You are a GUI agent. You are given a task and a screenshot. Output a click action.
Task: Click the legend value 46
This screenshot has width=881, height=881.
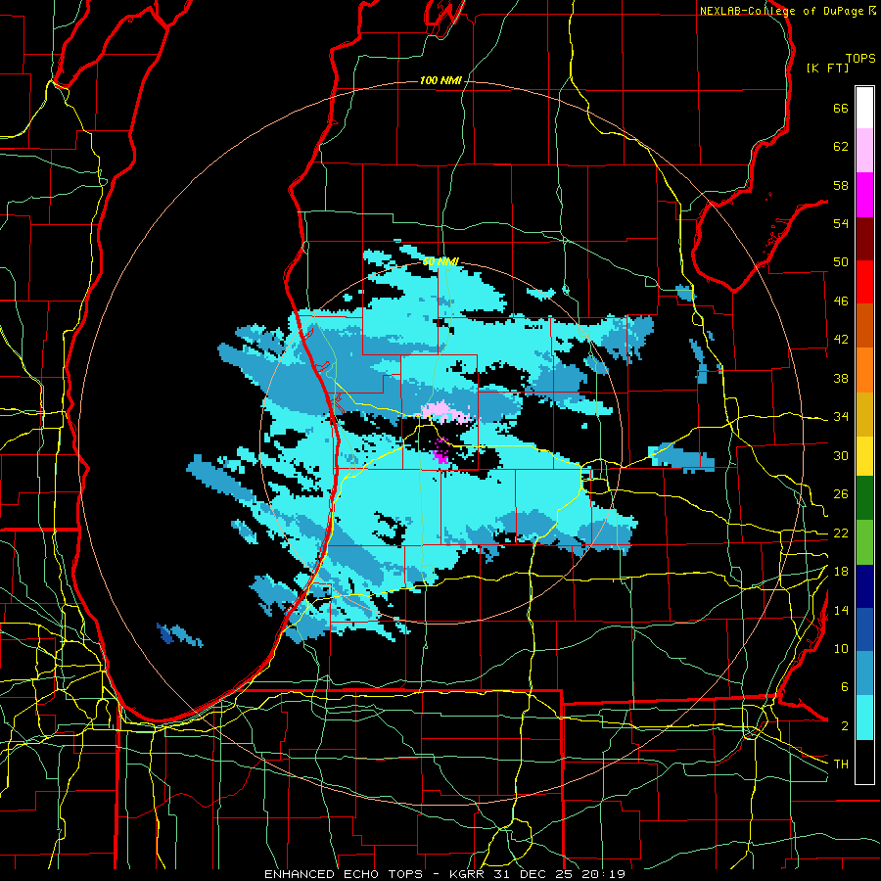click(841, 301)
